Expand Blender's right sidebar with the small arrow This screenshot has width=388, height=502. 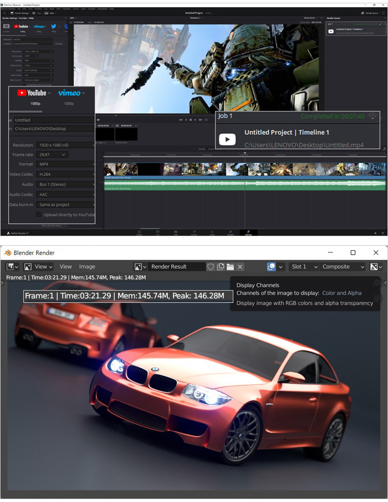point(385,283)
